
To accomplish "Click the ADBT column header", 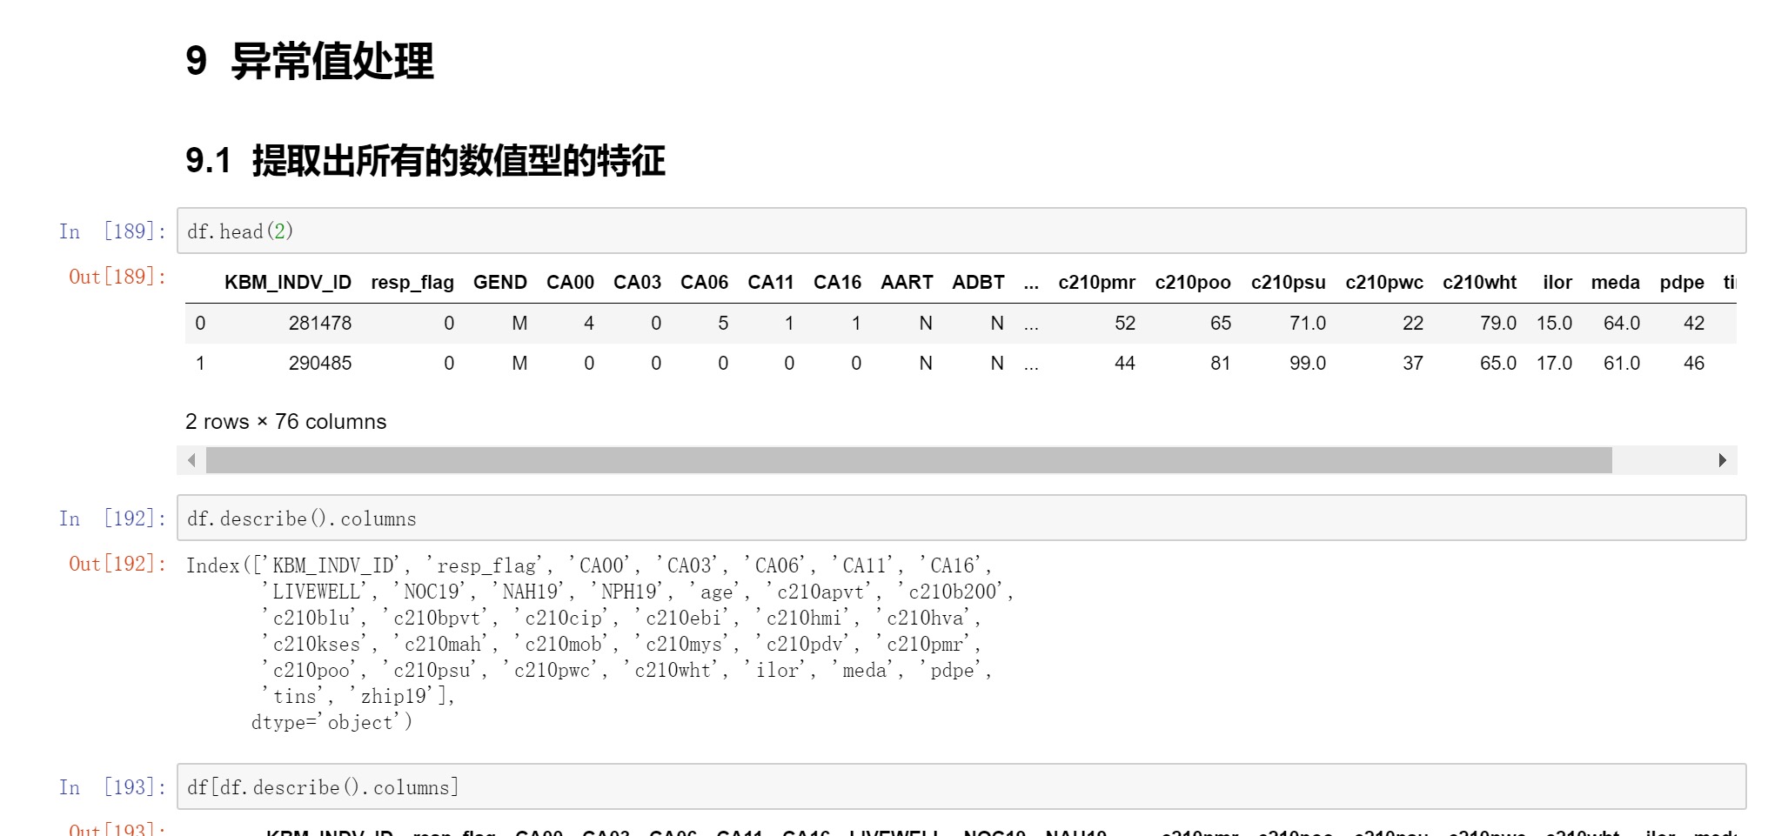I will click(978, 283).
